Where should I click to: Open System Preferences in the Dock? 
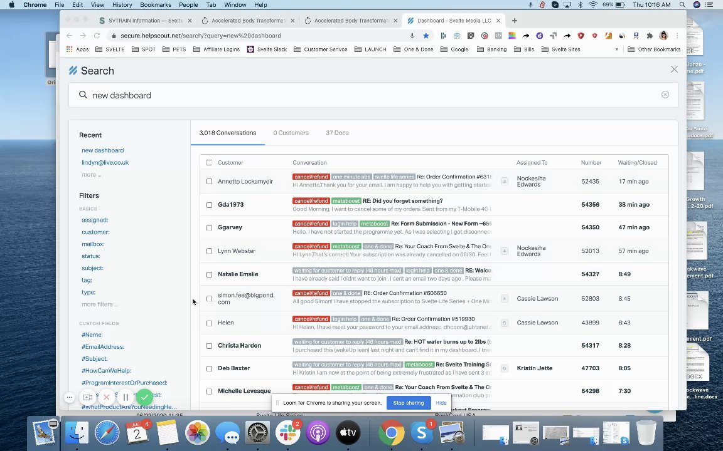(x=257, y=433)
